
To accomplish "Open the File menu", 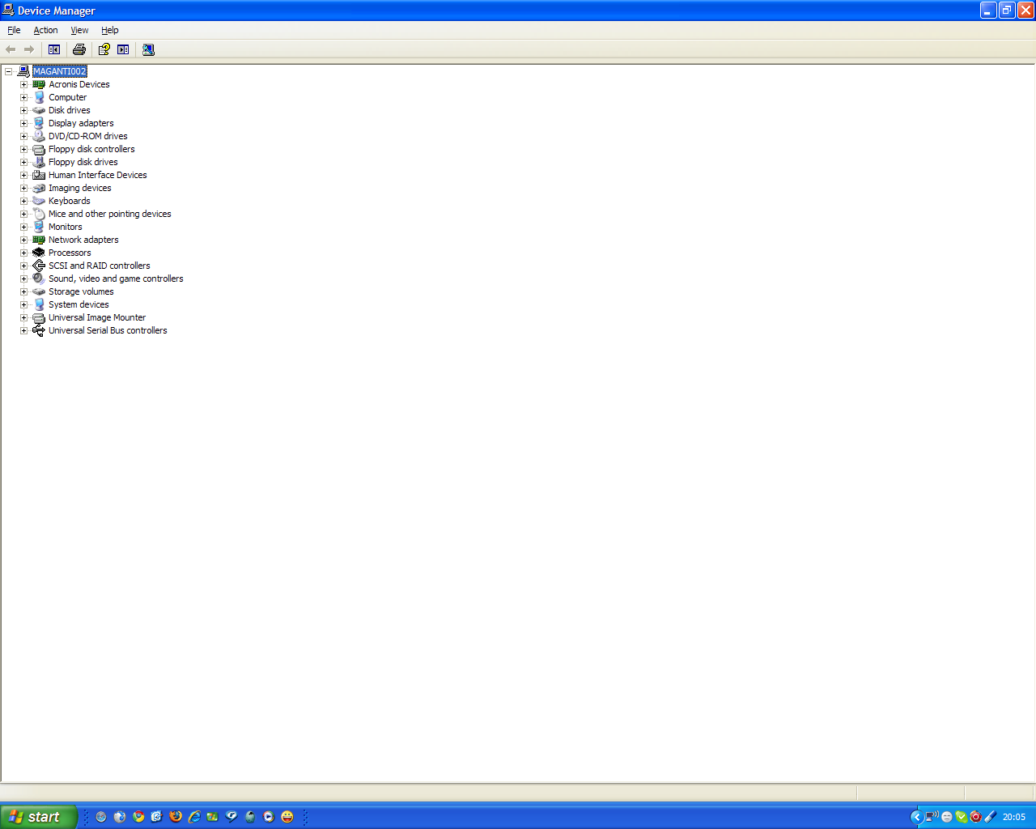I will tap(14, 30).
